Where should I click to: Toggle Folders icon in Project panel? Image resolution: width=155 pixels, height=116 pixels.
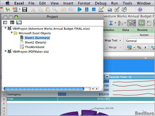[x=19, y=22]
